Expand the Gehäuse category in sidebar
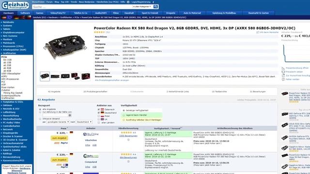Image resolution: width=310 pixels, height=174 pixels. [x=8, y=105]
